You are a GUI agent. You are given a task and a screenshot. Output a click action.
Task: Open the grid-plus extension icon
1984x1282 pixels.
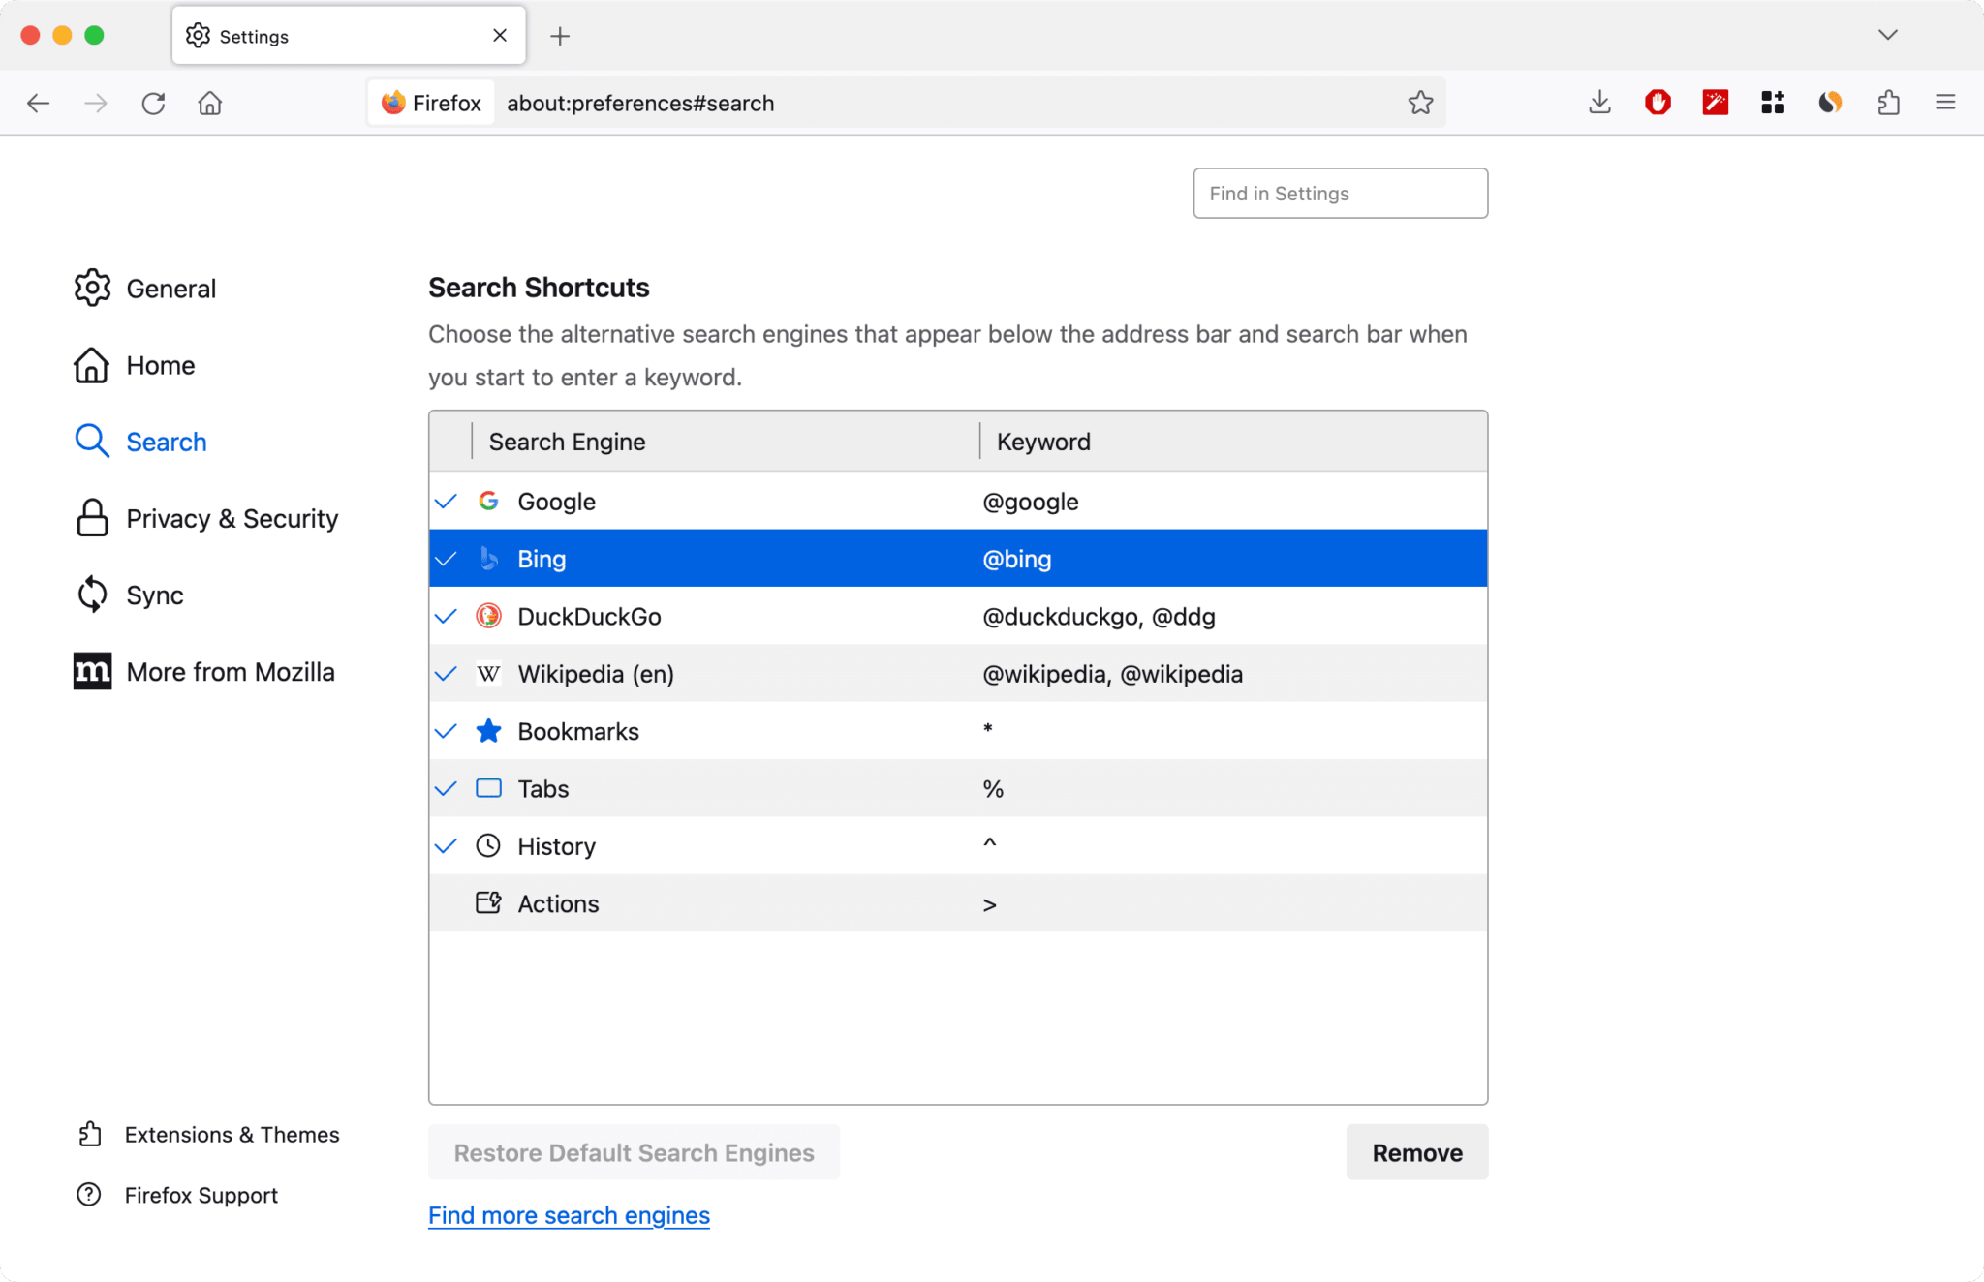[1773, 103]
